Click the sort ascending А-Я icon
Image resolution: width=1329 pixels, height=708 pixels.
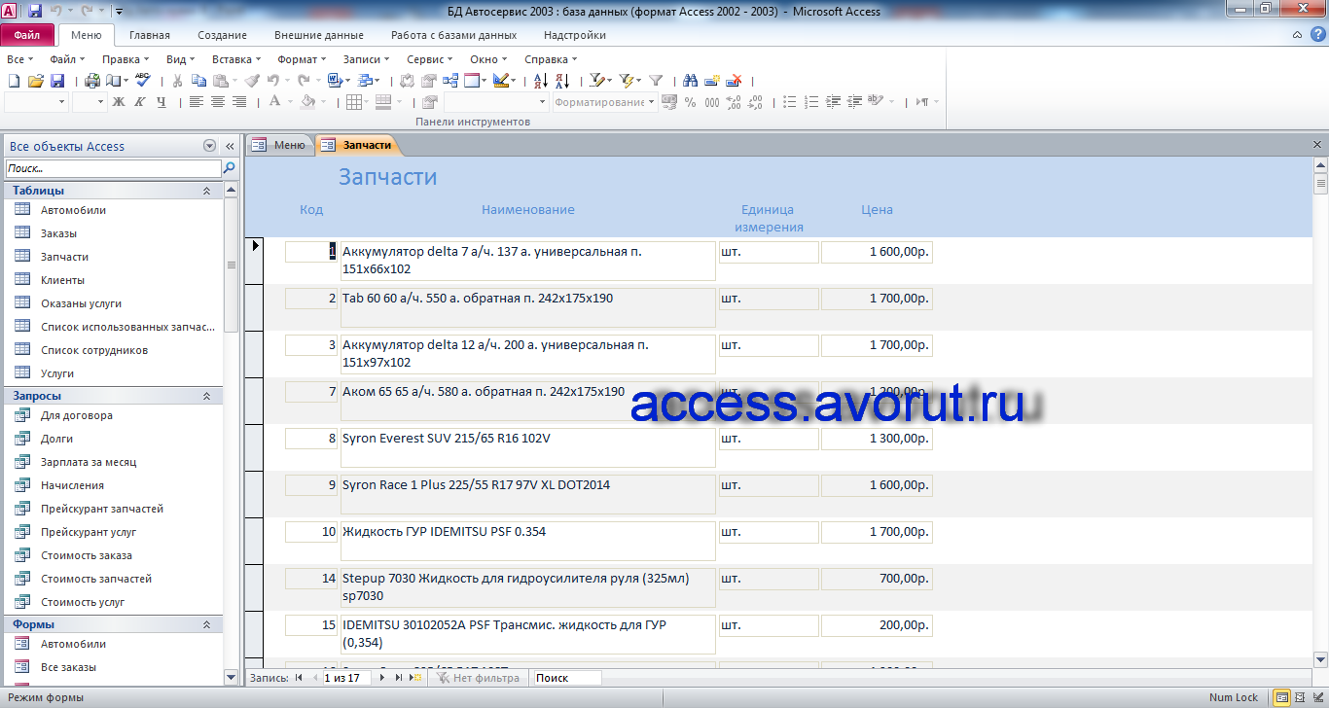coord(541,81)
